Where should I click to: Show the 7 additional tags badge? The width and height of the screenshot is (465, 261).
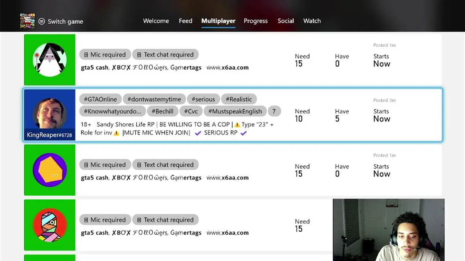click(x=274, y=111)
